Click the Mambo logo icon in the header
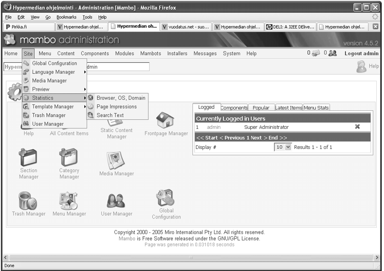The width and height of the screenshot is (384, 271). click(10, 39)
